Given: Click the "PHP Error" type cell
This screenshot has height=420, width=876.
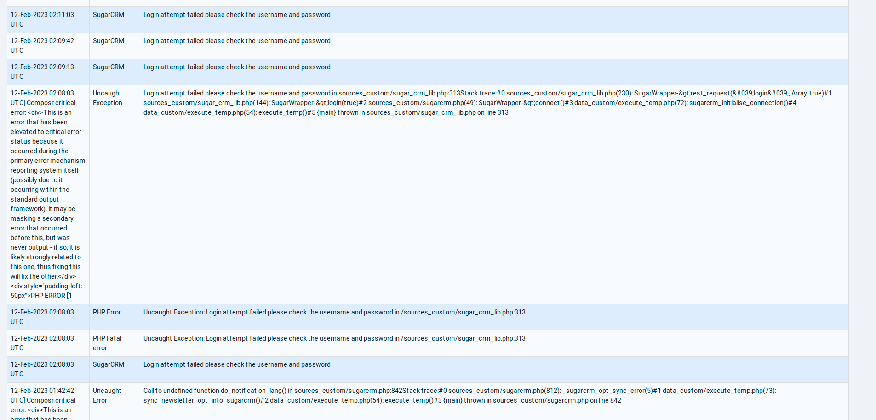Looking at the screenshot, I should coord(107,312).
